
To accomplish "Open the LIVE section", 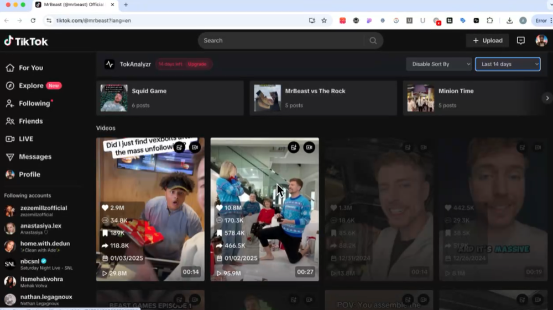I will point(19,139).
